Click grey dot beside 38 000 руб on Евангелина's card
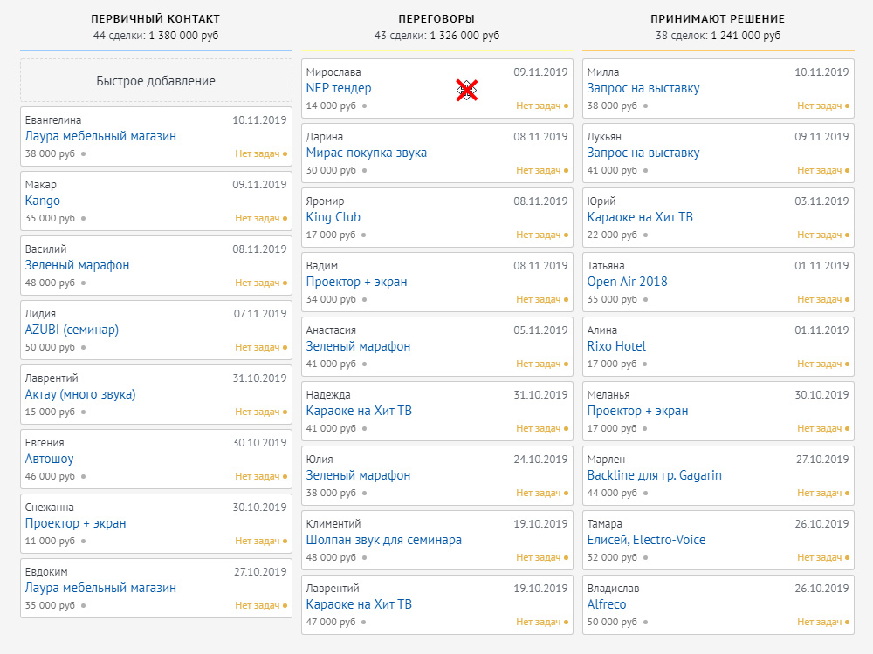873x654 pixels. (83, 153)
